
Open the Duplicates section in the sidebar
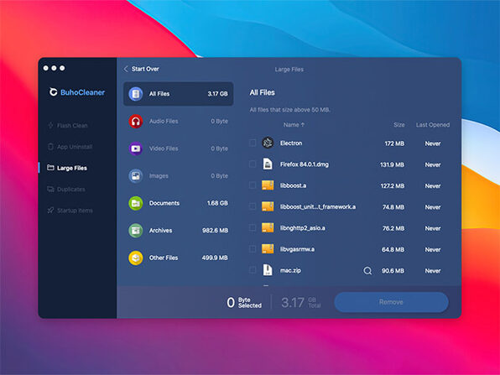tap(66, 189)
